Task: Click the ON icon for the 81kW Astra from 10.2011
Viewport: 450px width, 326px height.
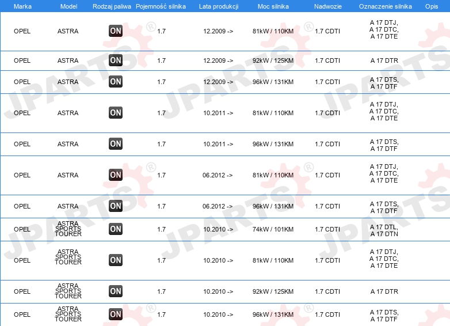Action: click(x=116, y=112)
